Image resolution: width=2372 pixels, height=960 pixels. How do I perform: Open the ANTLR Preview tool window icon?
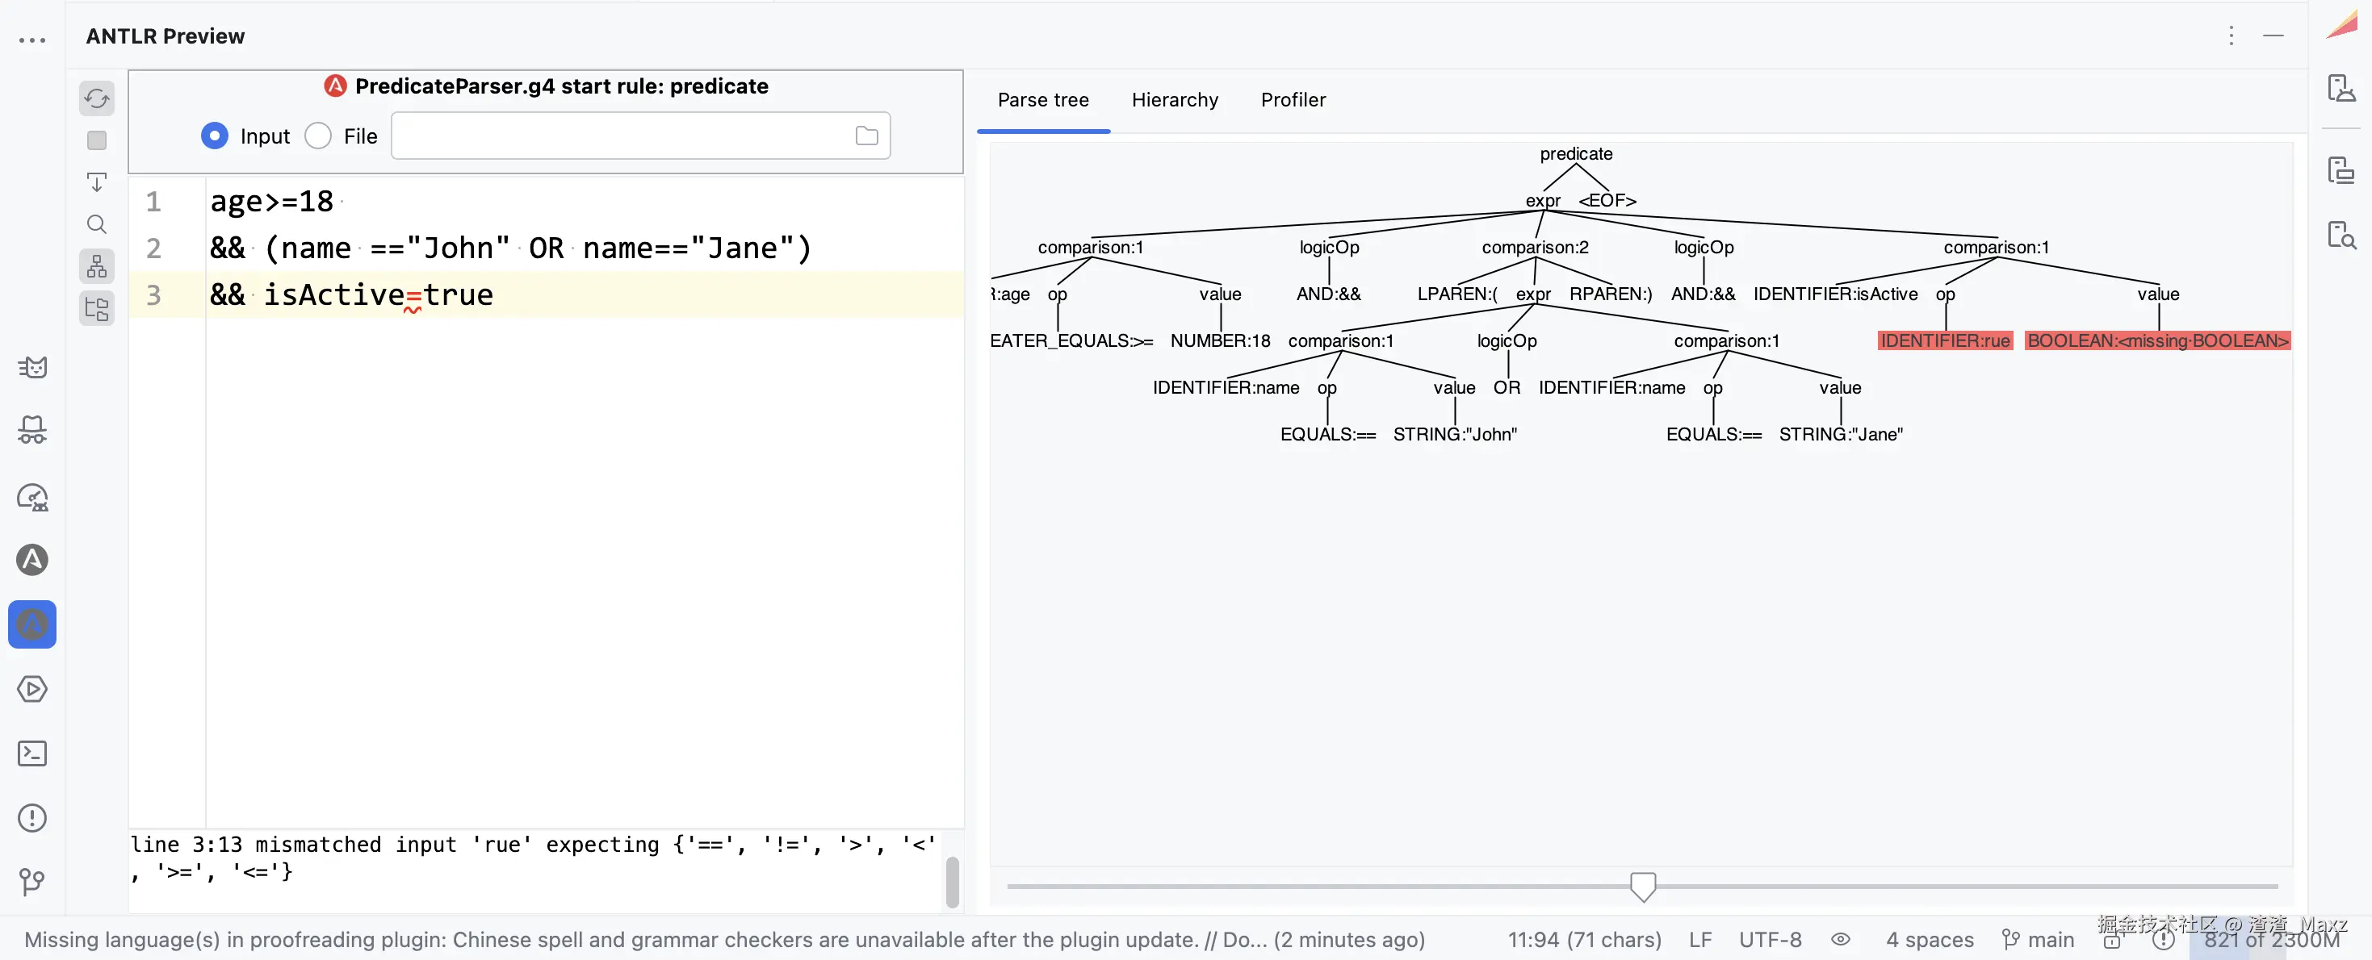32,624
